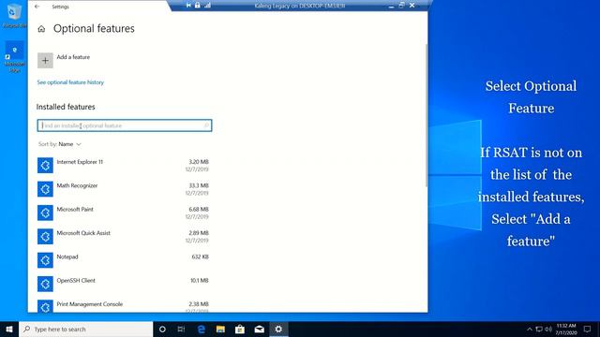This screenshot has height=337, width=600.
Task: Click the Microsoft Quick Assist label
Action: tap(83, 233)
